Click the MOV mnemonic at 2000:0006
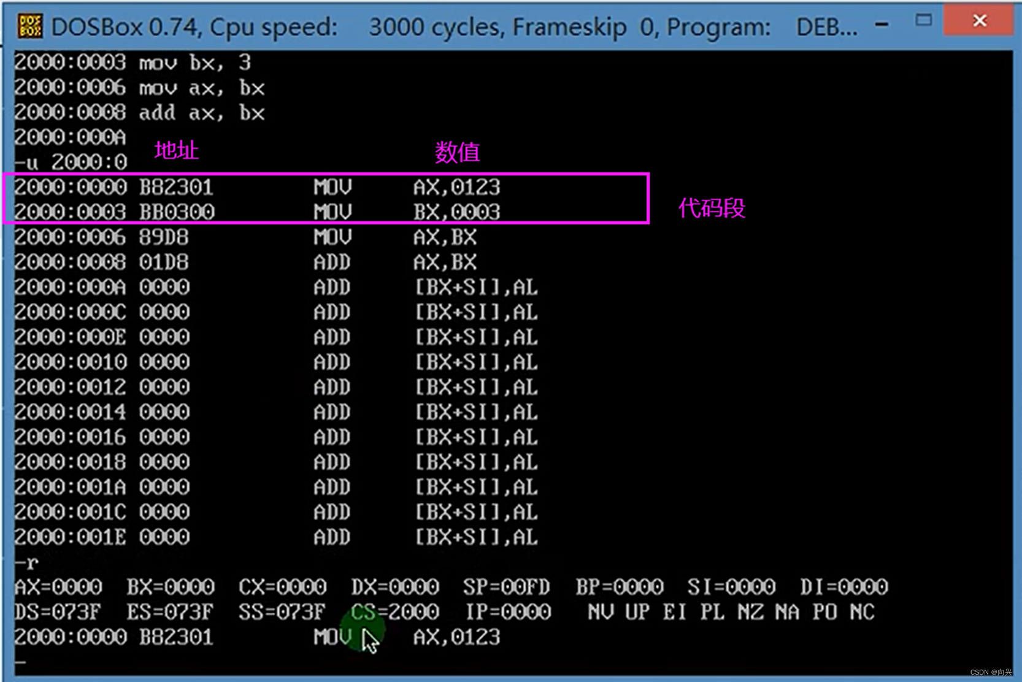 pos(332,237)
